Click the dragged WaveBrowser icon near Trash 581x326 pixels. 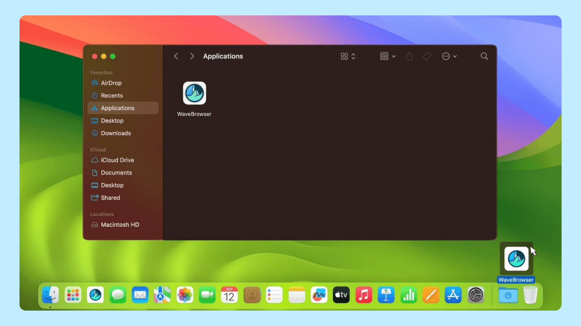click(x=517, y=259)
